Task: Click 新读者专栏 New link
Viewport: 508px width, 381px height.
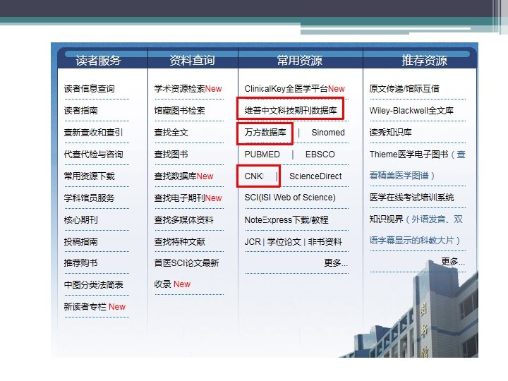Action: tap(95, 306)
